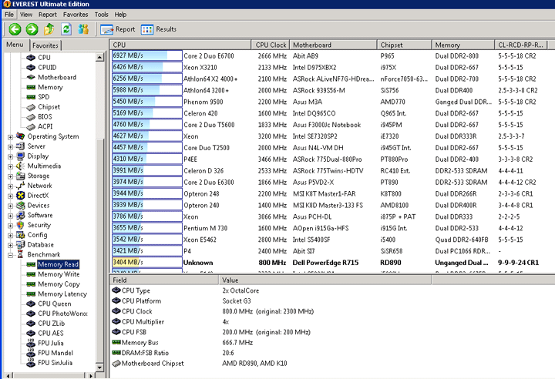This screenshot has height=379, width=555.
Task: Select the Security tree item
Action: (x=39, y=225)
